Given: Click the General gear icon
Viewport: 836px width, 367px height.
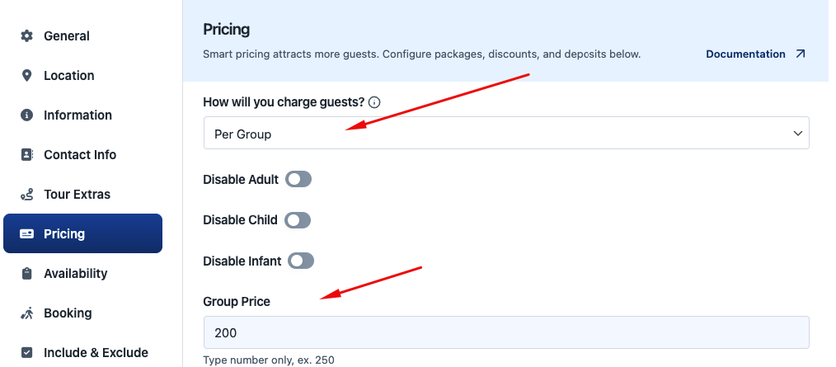Looking at the screenshot, I should tap(26, 36).
